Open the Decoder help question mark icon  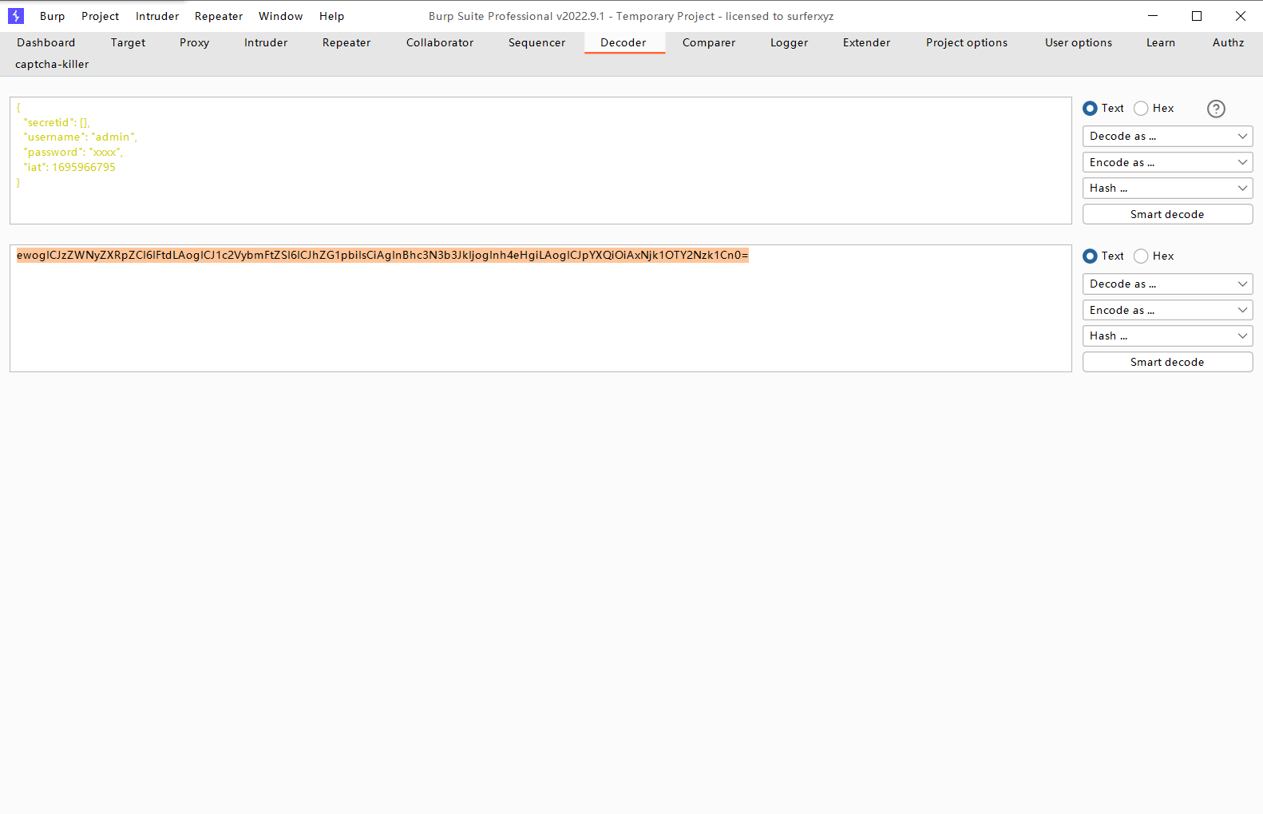point(1216,109)
